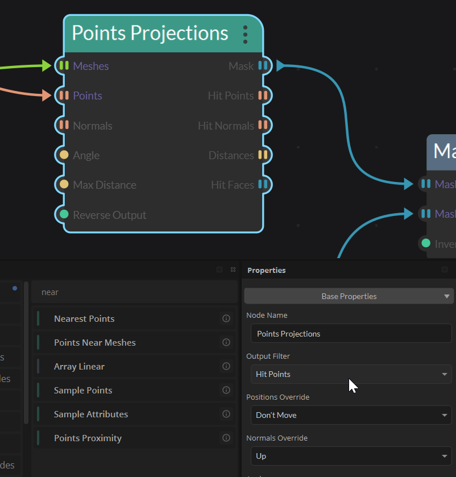The width and height of the screenshot is (456, 477).
Task: Click the first Mask input port on the right node
Action: [426, 184]
